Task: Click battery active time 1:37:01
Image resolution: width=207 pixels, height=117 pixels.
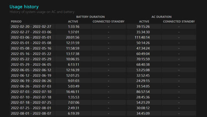Action: pos(74,32)
